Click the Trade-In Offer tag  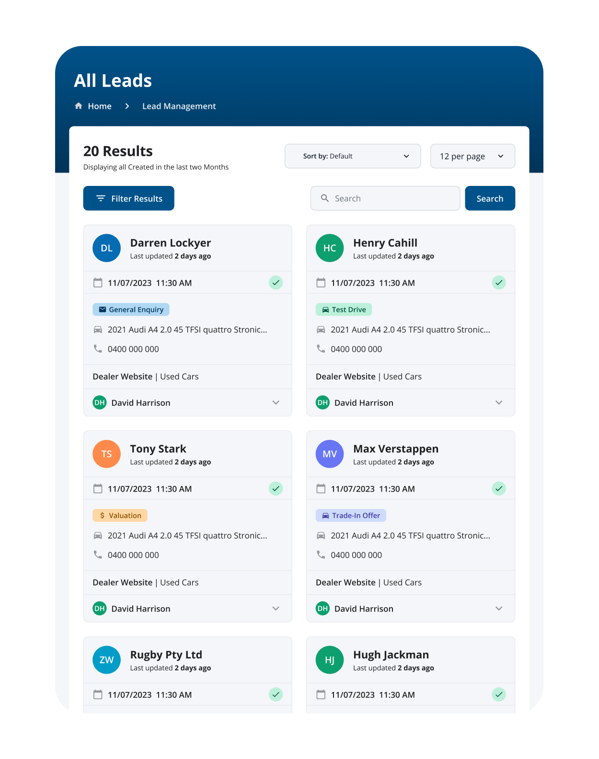point(351,516)
